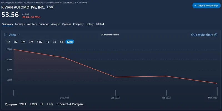Image resolution: width=222 pixels, height=111 pixels.
Task: Choose the 3Y time range
Action: coord(55,42)
